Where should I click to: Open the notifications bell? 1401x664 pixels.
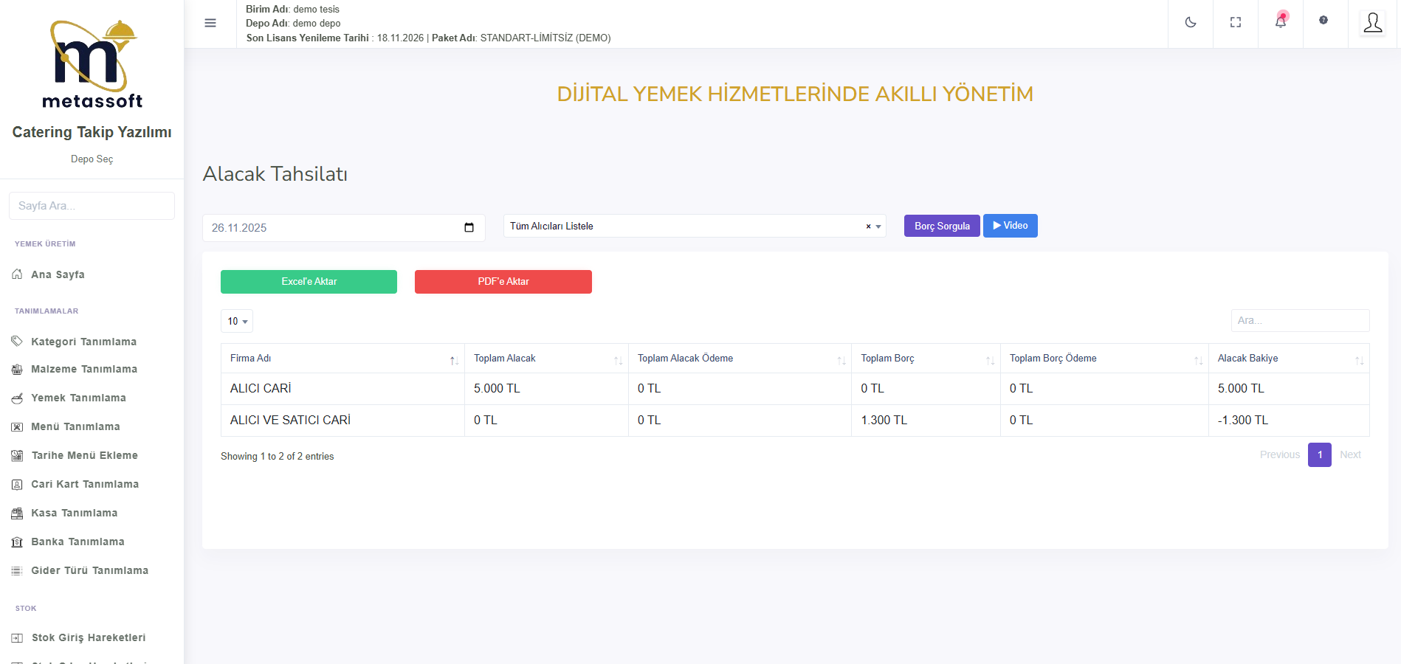[x=1281, y=21]
